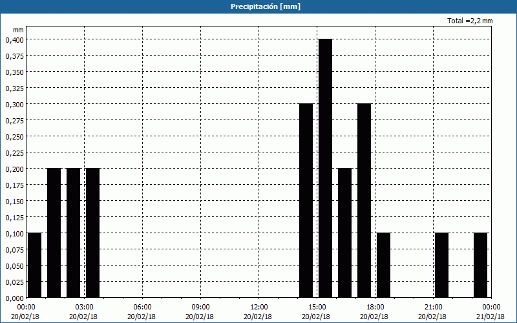Select the 0,200 bar right after first 0,100 bar
Image resolution: width=517 pixels, height=323 pixels.
(54, 233)
